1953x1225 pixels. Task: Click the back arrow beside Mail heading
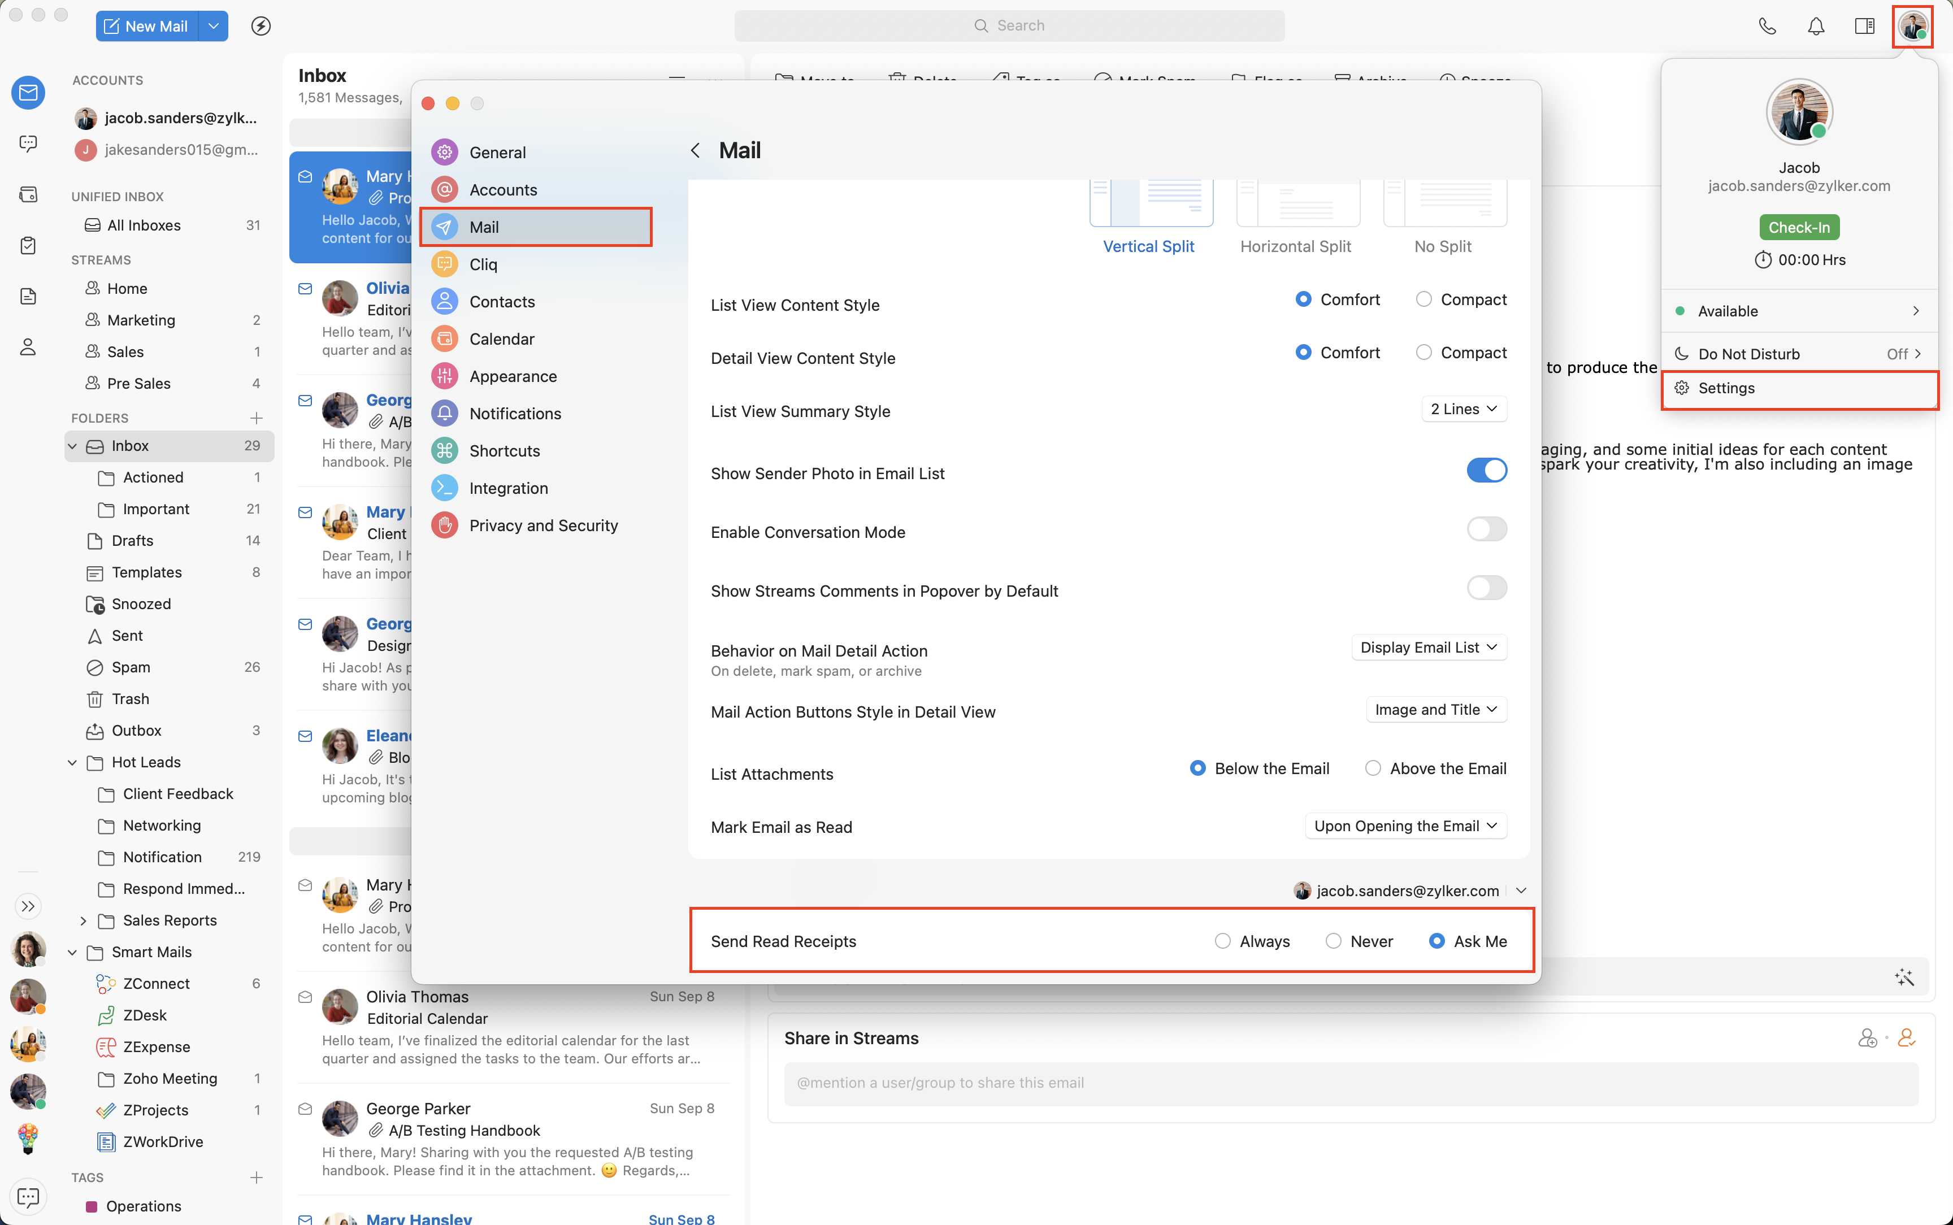[695, 151]
